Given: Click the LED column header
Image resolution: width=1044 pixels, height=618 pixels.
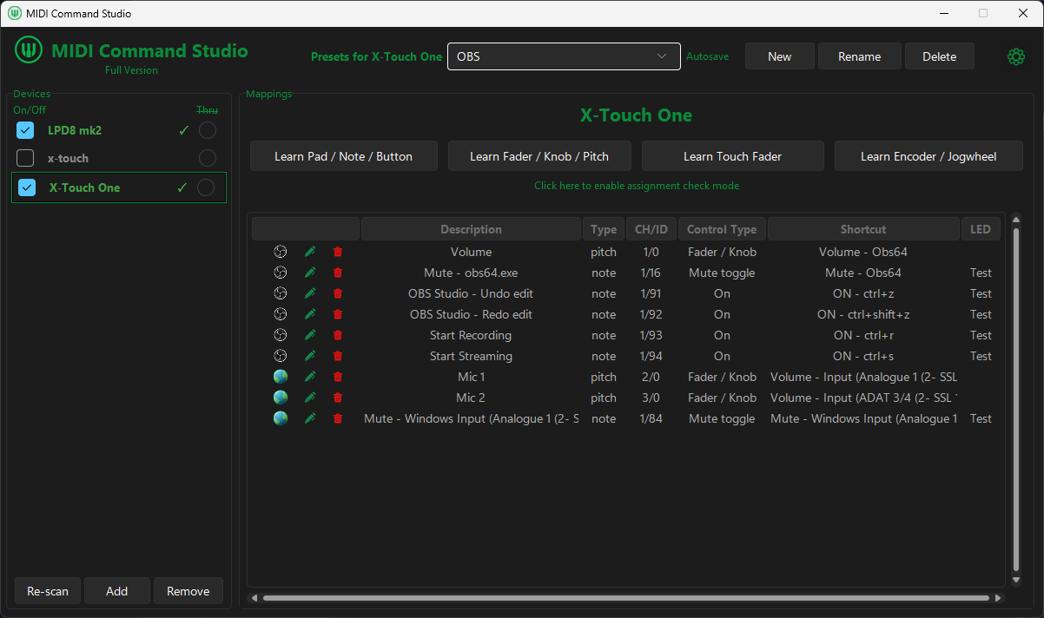Looking at the screenshot, I should (x=981, y=229).
